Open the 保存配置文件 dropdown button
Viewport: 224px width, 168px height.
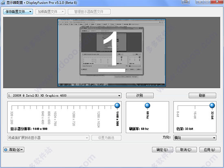pos(18,11)
